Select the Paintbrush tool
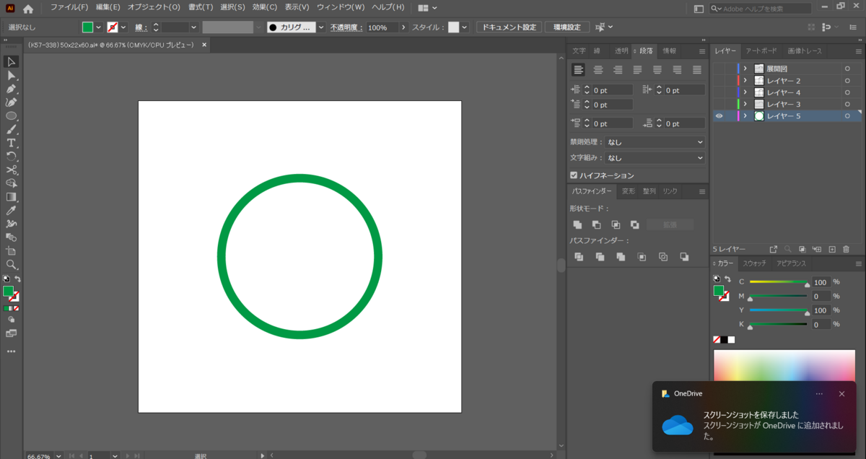This screenshot has width=866, height=459. click(12, 130)
